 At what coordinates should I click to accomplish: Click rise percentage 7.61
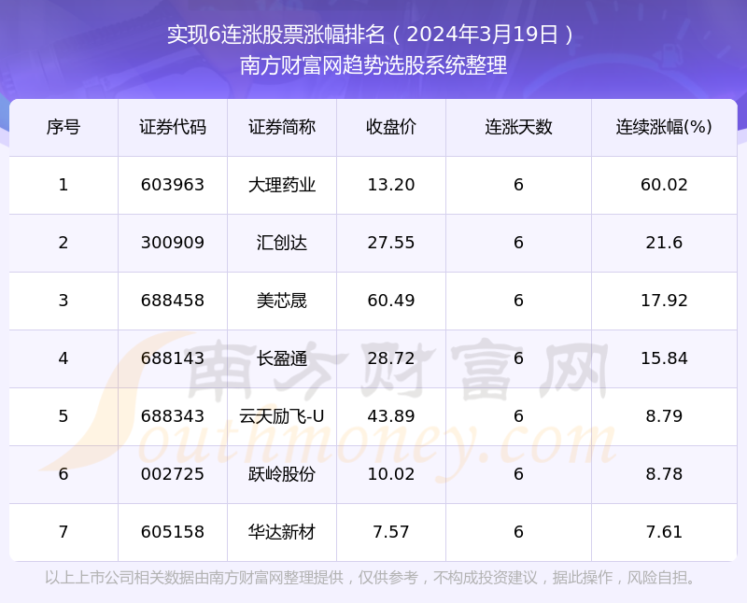coord(664,532)
